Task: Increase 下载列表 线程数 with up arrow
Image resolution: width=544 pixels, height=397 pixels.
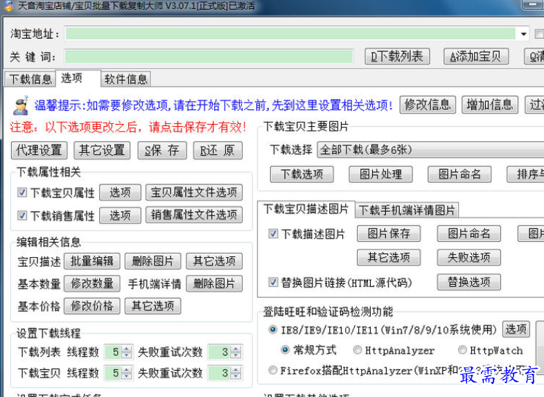Action: click(127, 349)
